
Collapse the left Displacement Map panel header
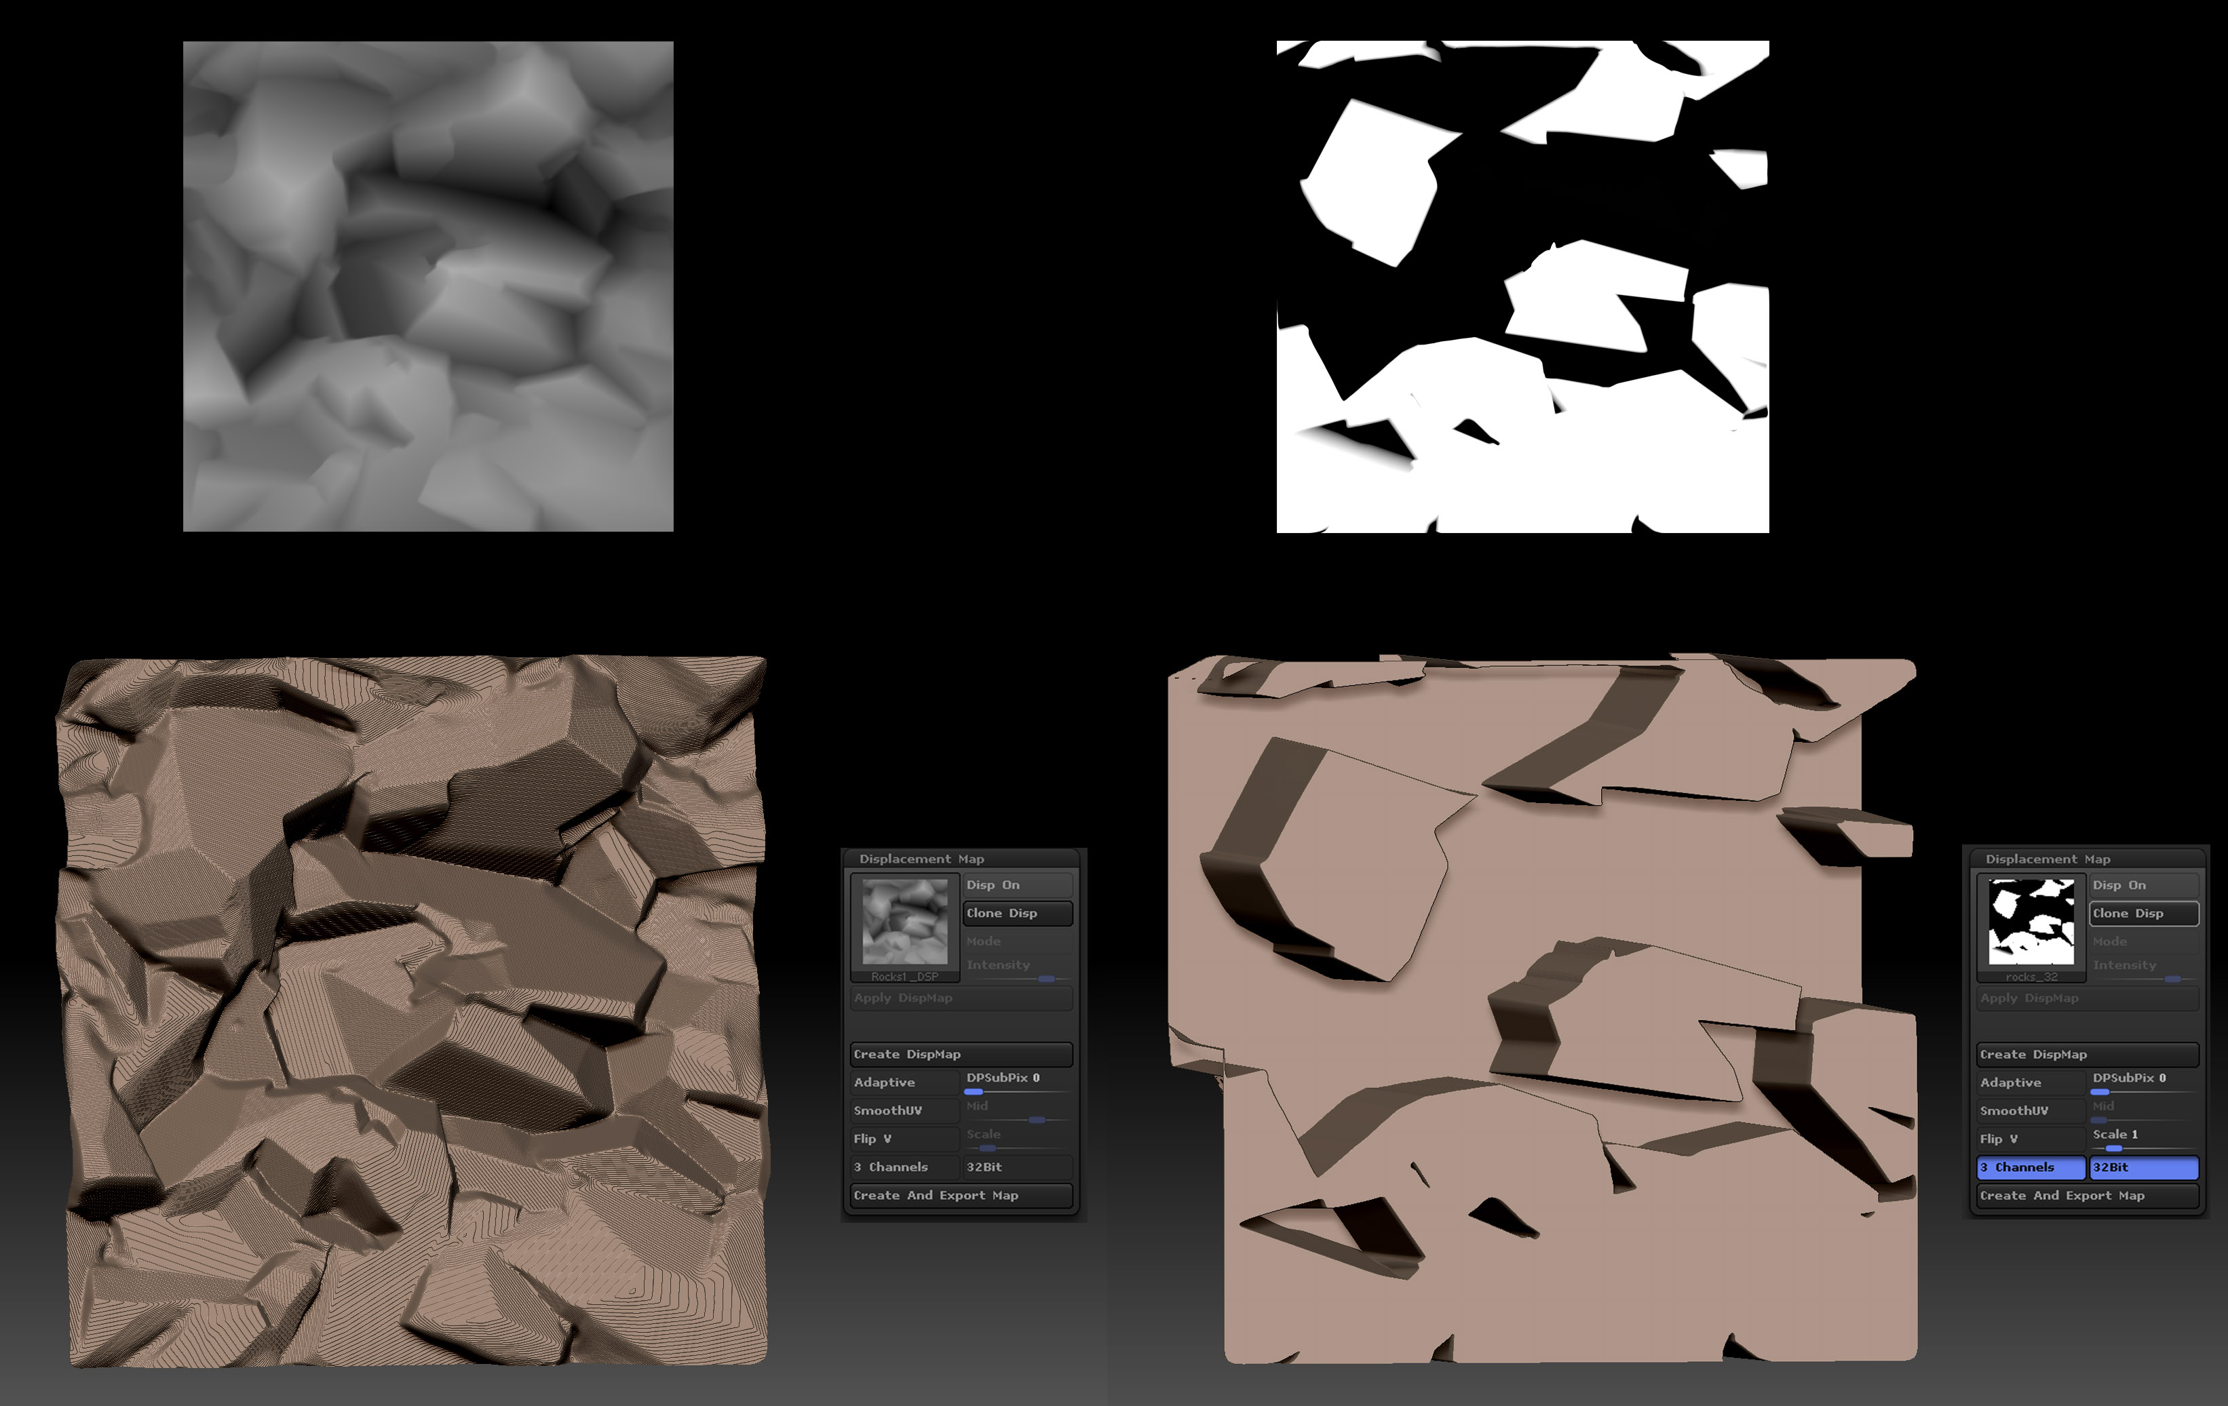pos(921,859)
